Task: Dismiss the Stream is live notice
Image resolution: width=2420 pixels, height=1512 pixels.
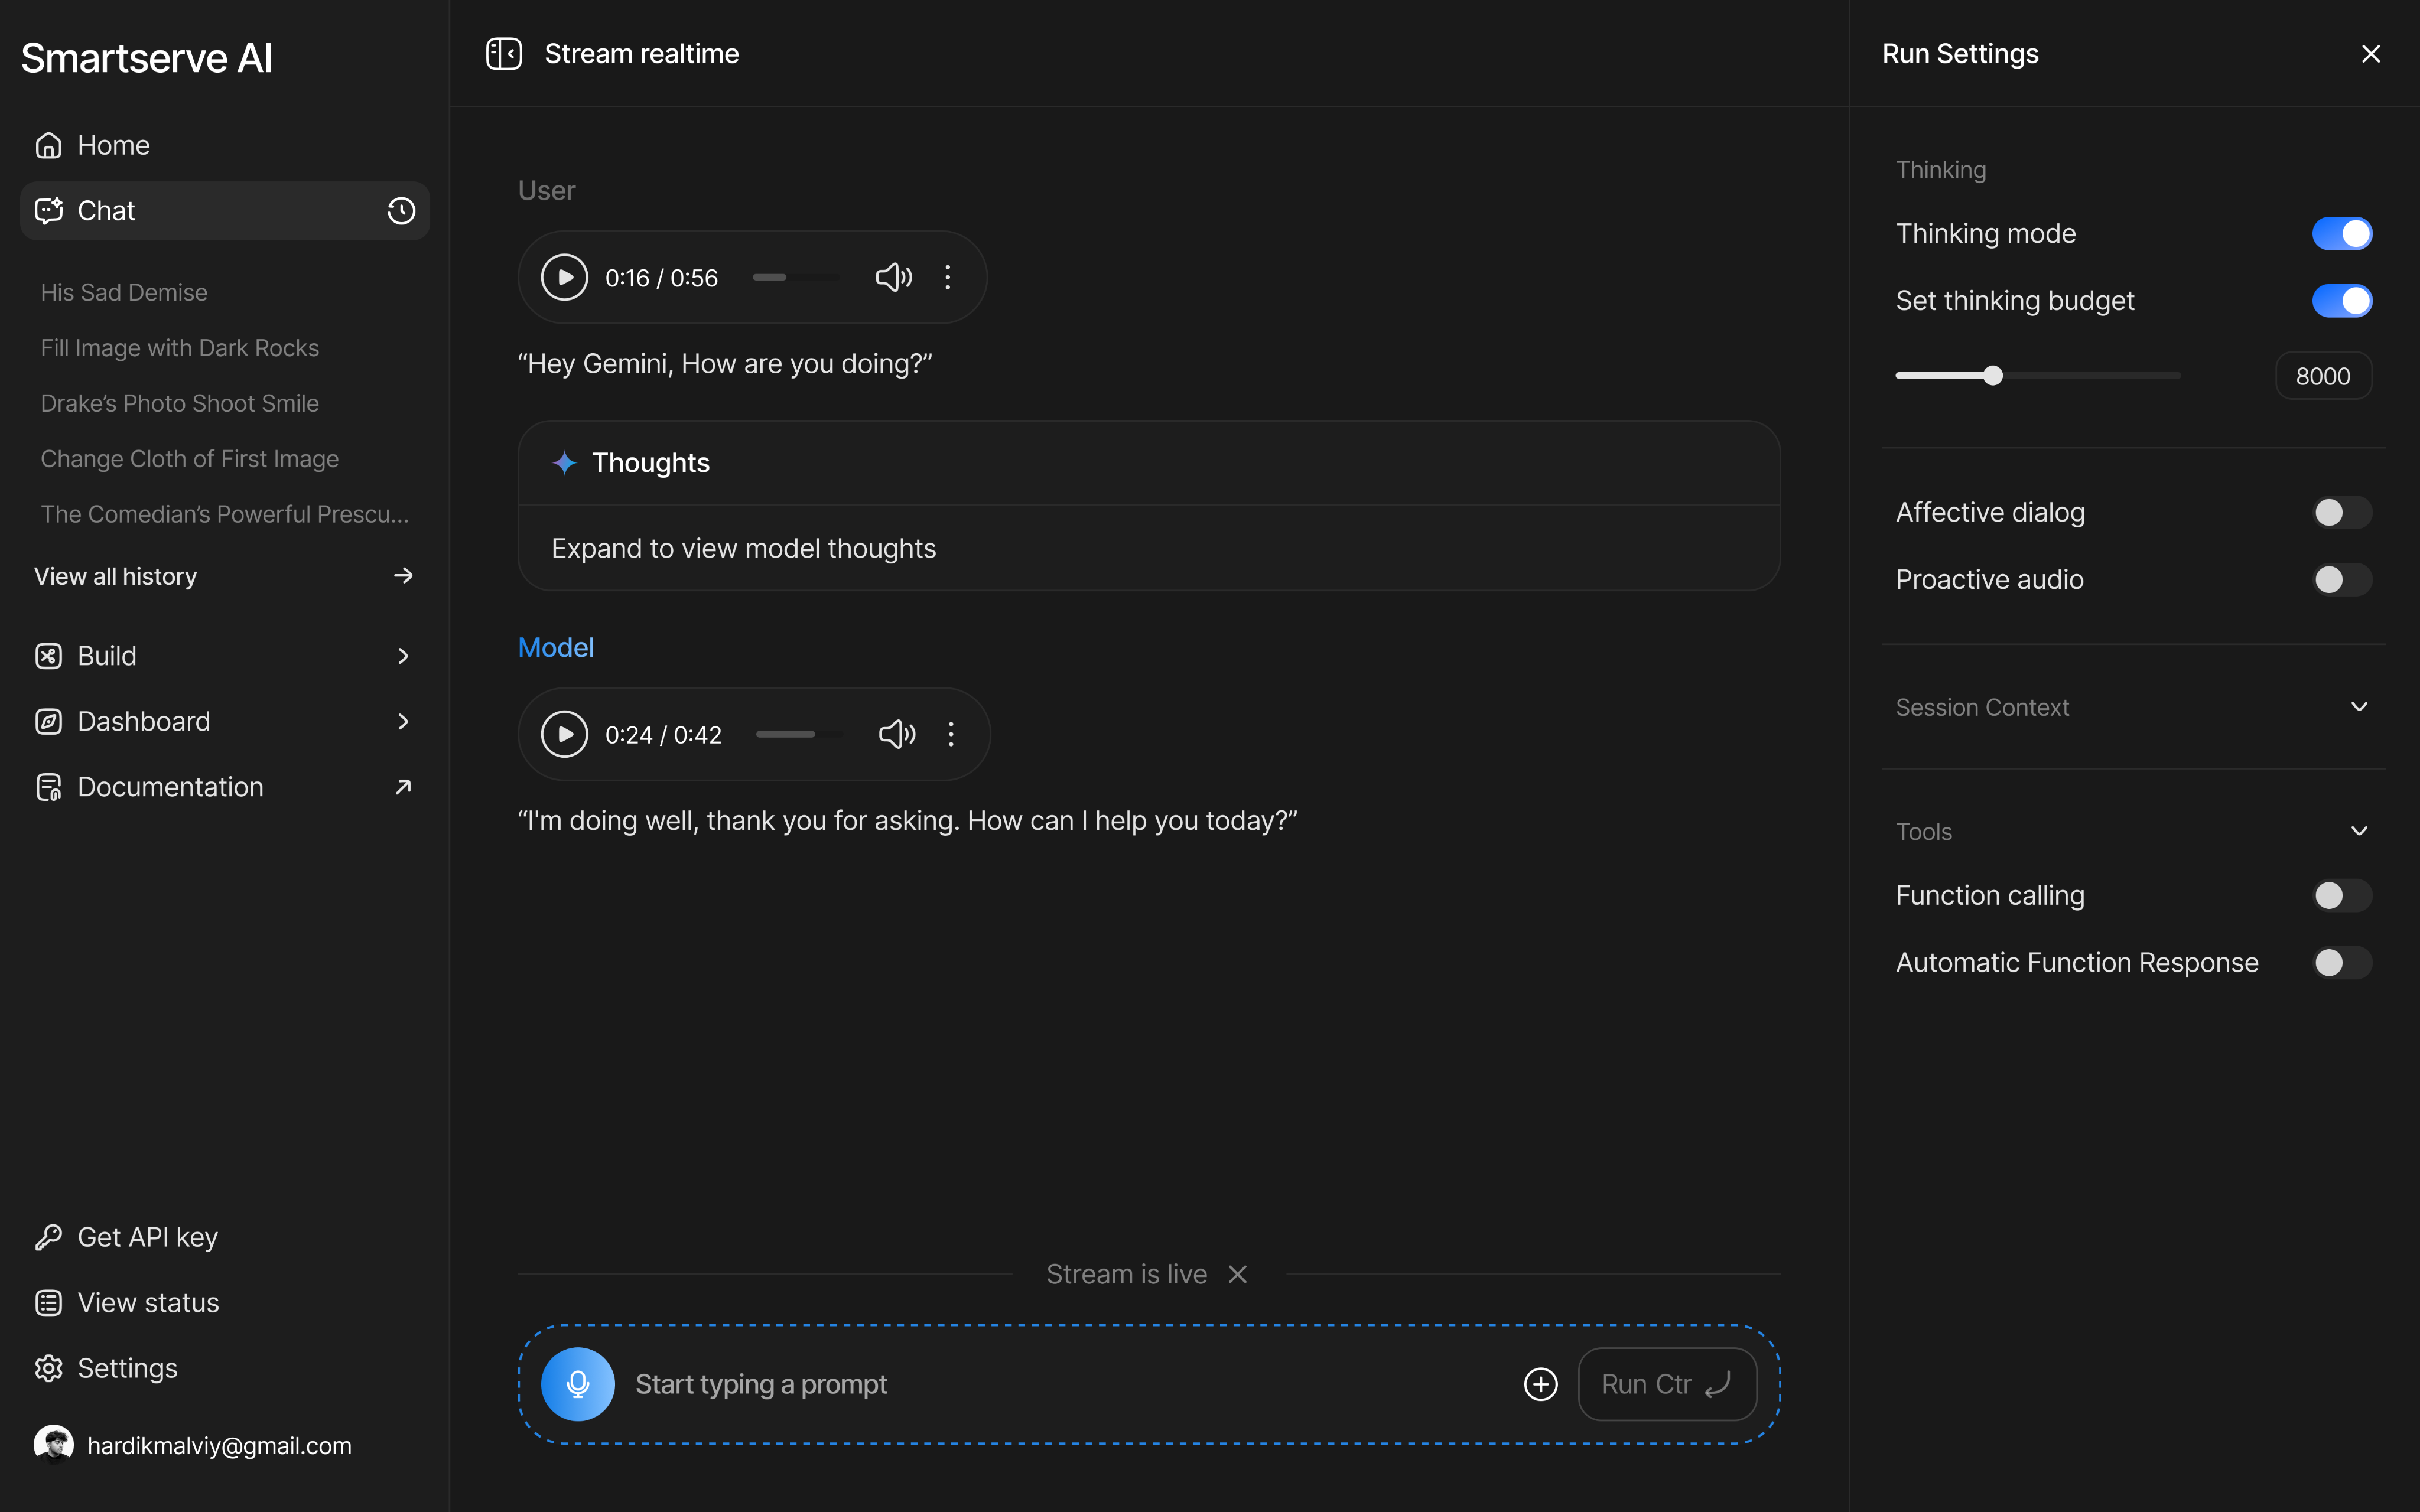Action: (1238, 1274)
